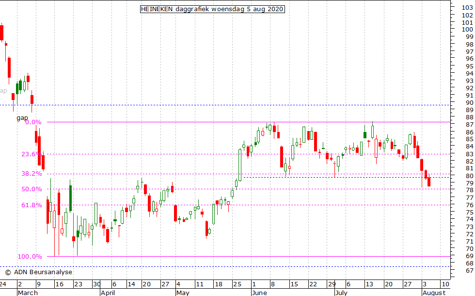Click the "© ADN Beursanalyse" copyright text

click(38, 272)
